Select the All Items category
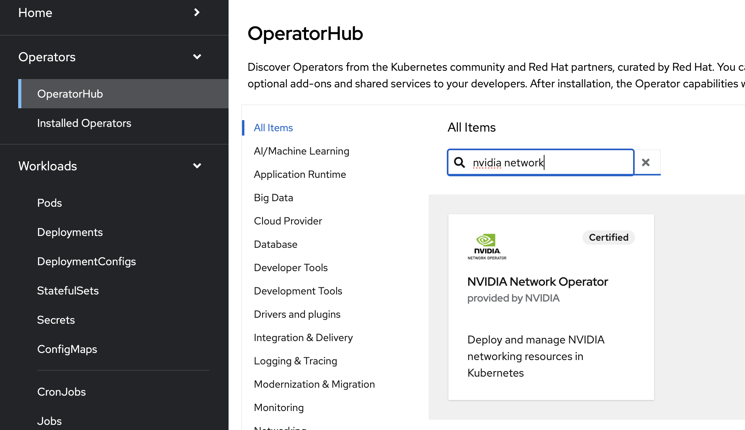The width and height of the screenshot is (745, 430). coord(273,128)
